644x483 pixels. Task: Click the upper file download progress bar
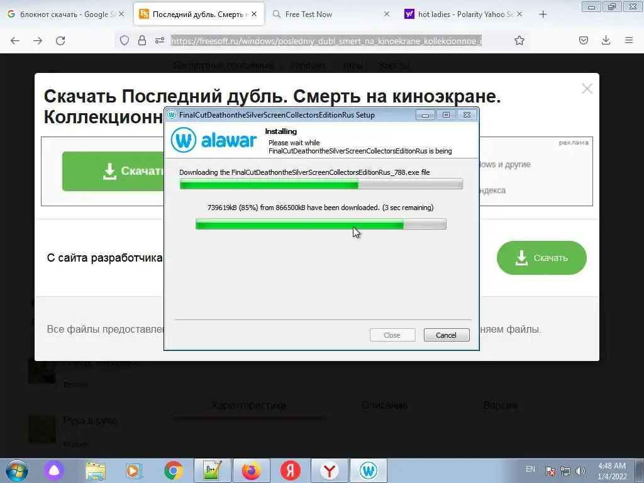point(321,184)
